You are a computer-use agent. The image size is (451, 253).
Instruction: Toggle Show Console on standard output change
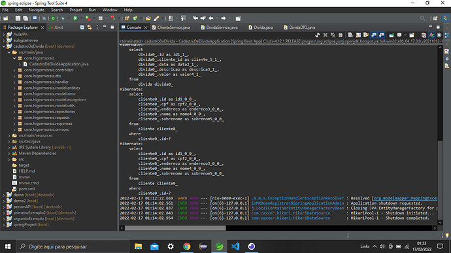point(374,35)
